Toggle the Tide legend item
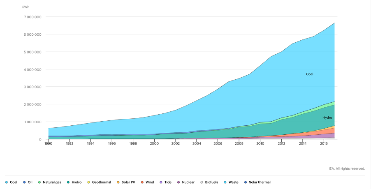The height and width of the screenshot is (189, 371). click(x=167, y=182)
